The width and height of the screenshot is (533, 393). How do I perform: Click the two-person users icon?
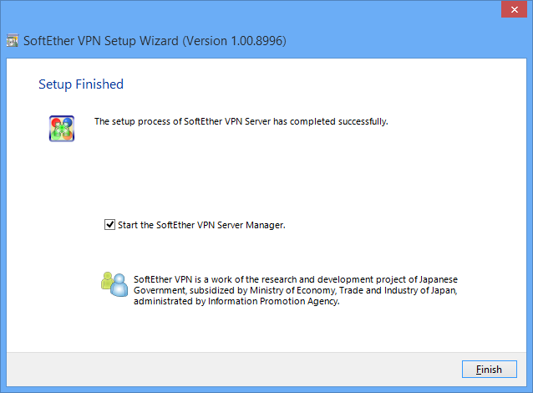click(114, 284)
